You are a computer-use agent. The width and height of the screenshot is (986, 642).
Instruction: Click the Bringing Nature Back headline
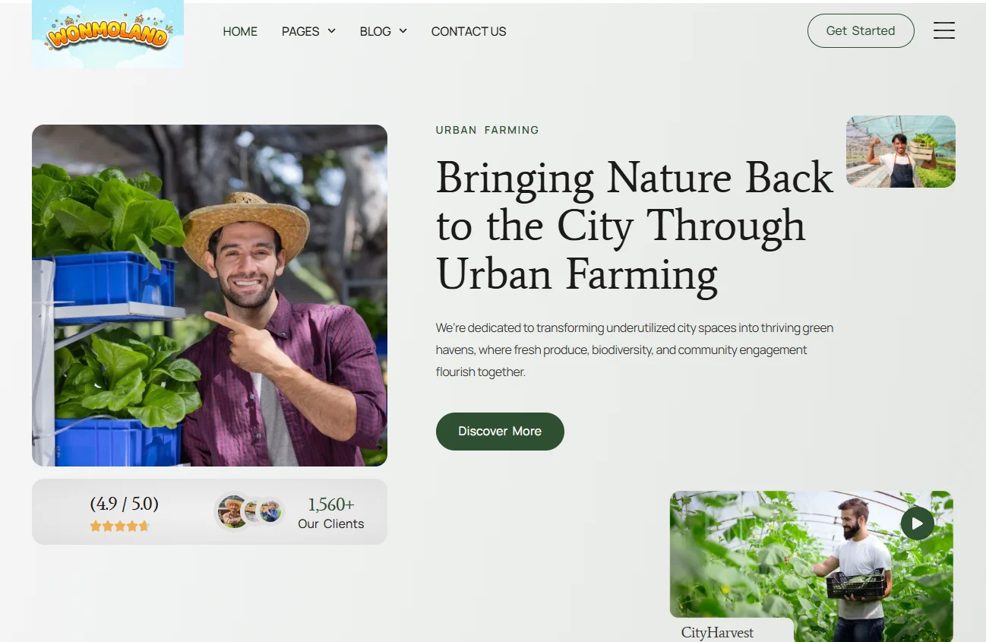coord(634,226)
